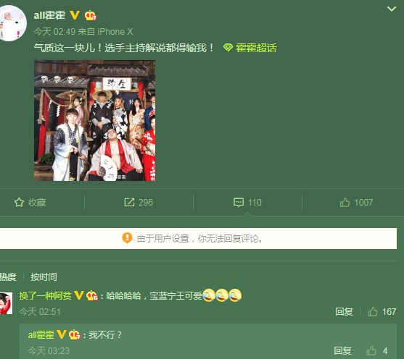Open the comments tab showing 110

[247, 203]
